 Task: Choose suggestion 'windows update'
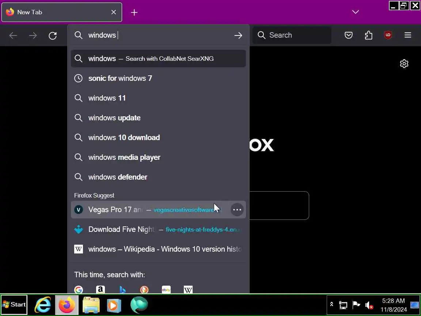pos(158,118)
